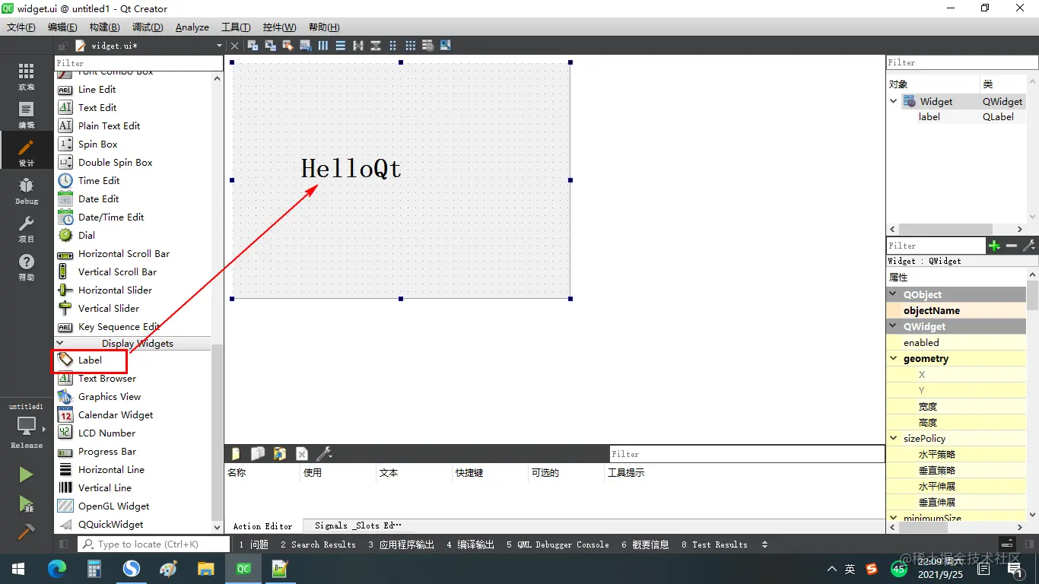
Task: Click the Adjust Size toolbar icon
Action: [446, 46]
